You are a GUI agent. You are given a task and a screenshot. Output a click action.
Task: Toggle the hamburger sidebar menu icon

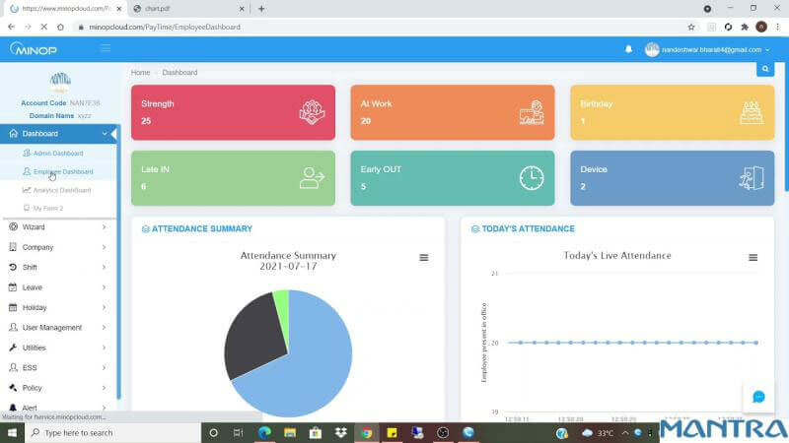[106, 48]
